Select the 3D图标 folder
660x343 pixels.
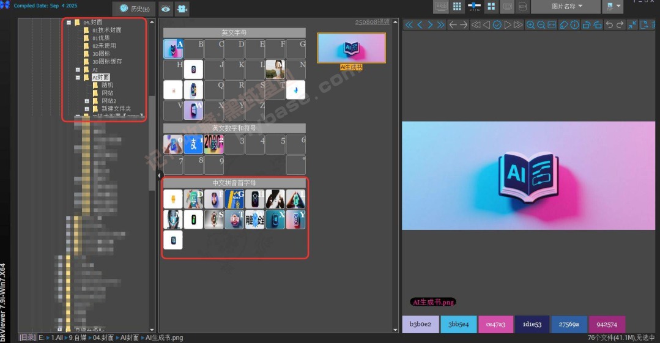pos(101,54)
